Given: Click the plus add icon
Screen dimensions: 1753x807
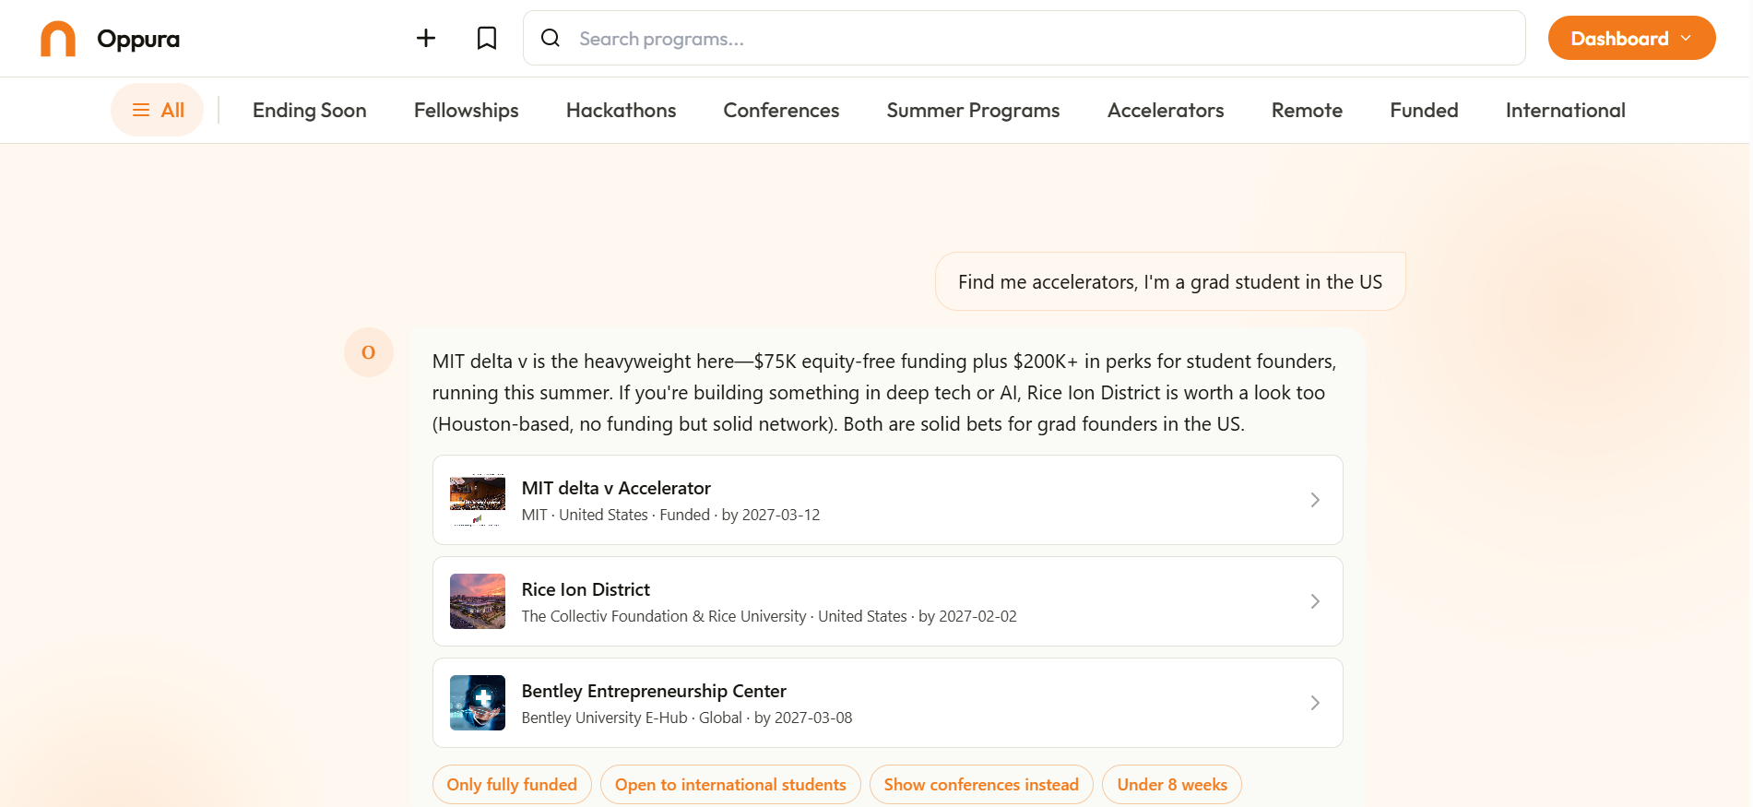Looking at the screenshot, I should [426, 38].
